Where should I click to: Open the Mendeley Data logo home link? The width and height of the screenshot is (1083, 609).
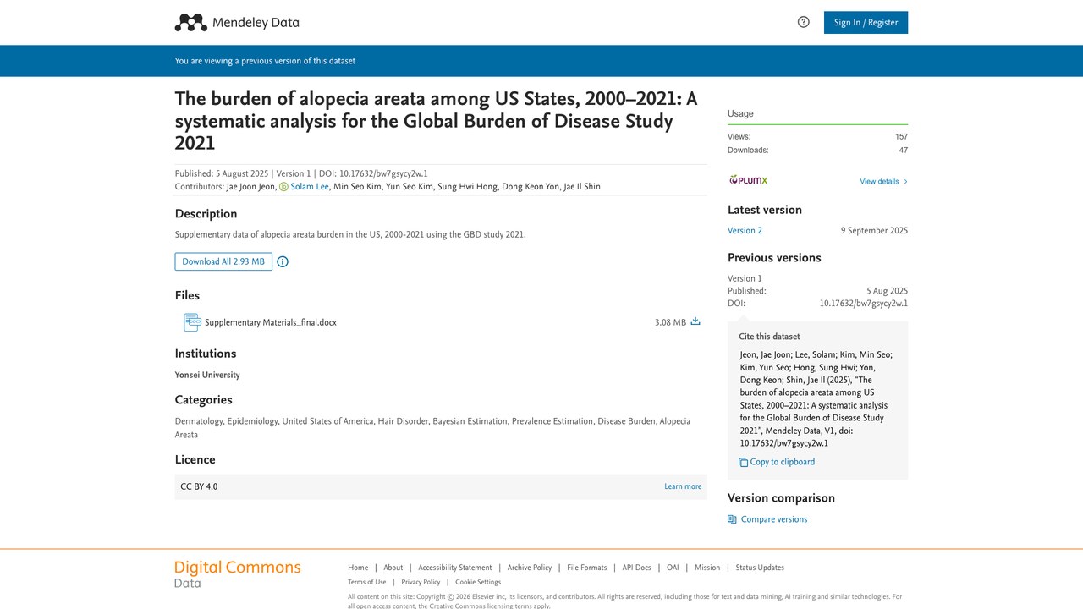click(237, 23)
